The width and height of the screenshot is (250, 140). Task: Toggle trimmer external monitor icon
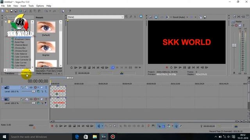pyautogui.click(x=141, y=17)
